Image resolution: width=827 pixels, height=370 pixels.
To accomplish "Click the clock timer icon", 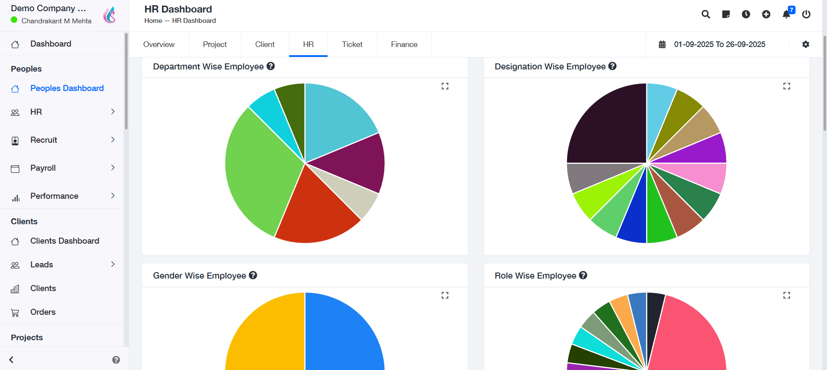I will 746,14.
